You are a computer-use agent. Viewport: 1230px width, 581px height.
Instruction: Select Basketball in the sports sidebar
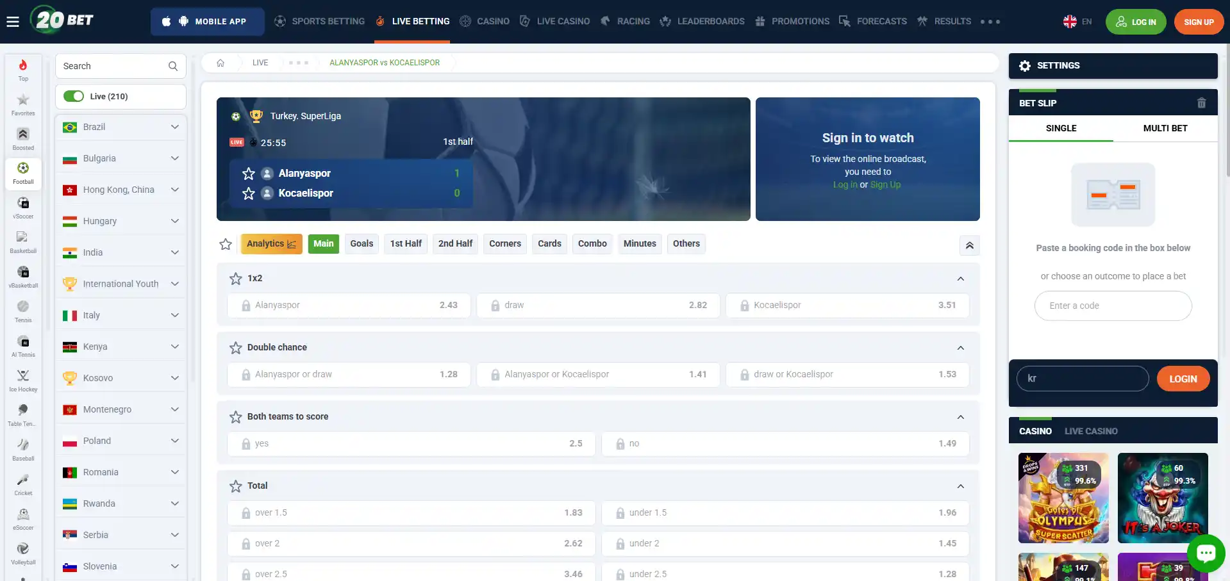coord(23,243)
